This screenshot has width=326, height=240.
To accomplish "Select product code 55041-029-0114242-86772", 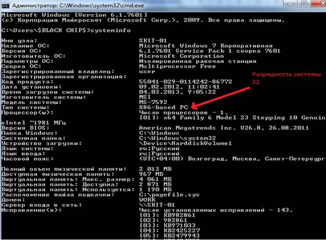I will click(186, 82).
